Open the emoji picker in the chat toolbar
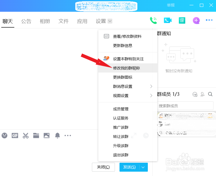The height and width of the screenshot is (176, 216). (4, 136)
